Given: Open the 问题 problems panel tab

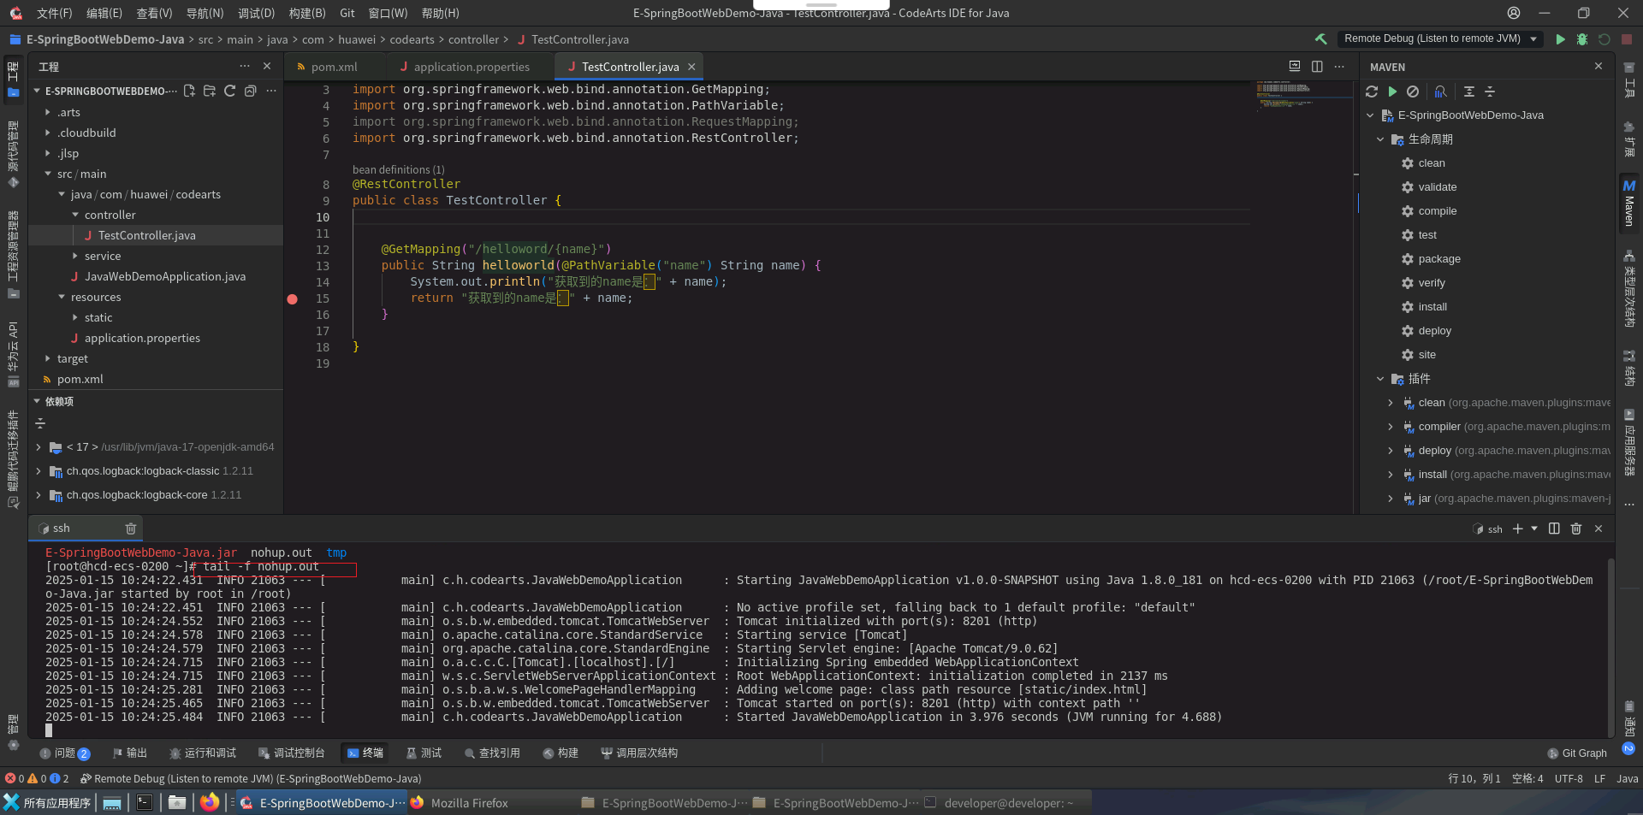Looking at the screenshot, I should [65, 753].
